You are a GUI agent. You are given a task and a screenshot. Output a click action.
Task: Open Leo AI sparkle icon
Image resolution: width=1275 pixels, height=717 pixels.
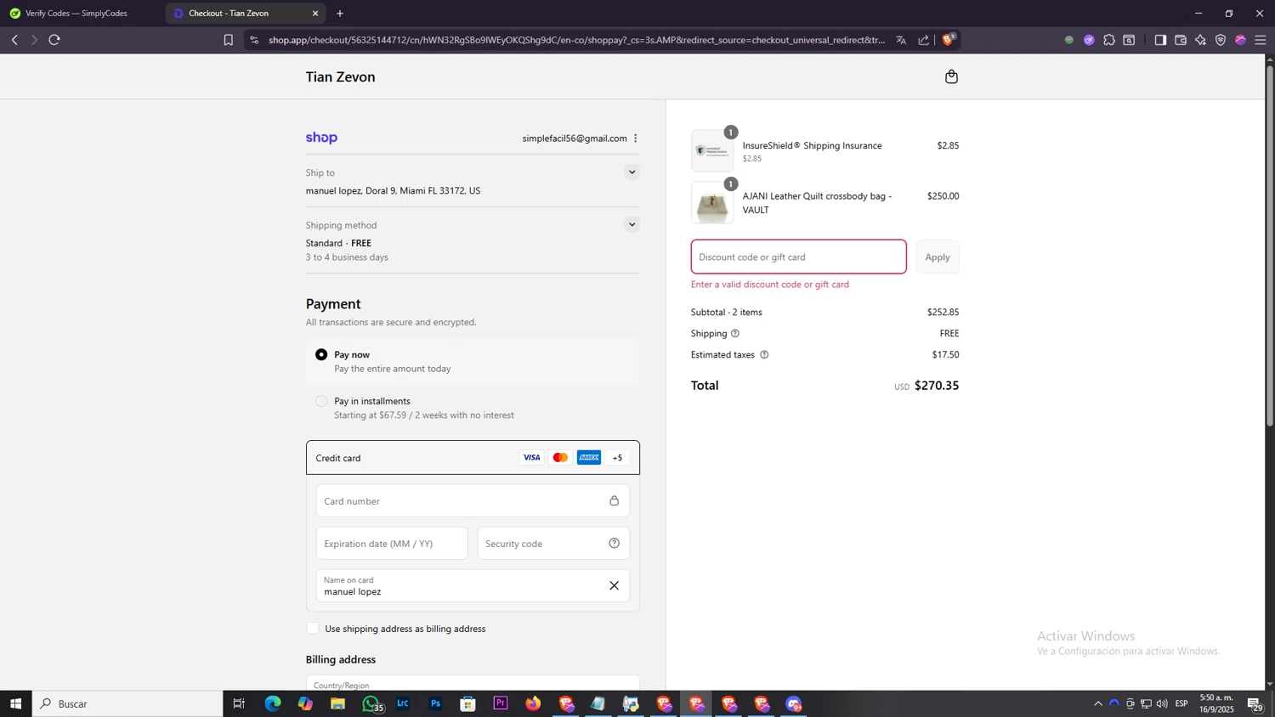pyautogui.click(x=1200, y=40)
